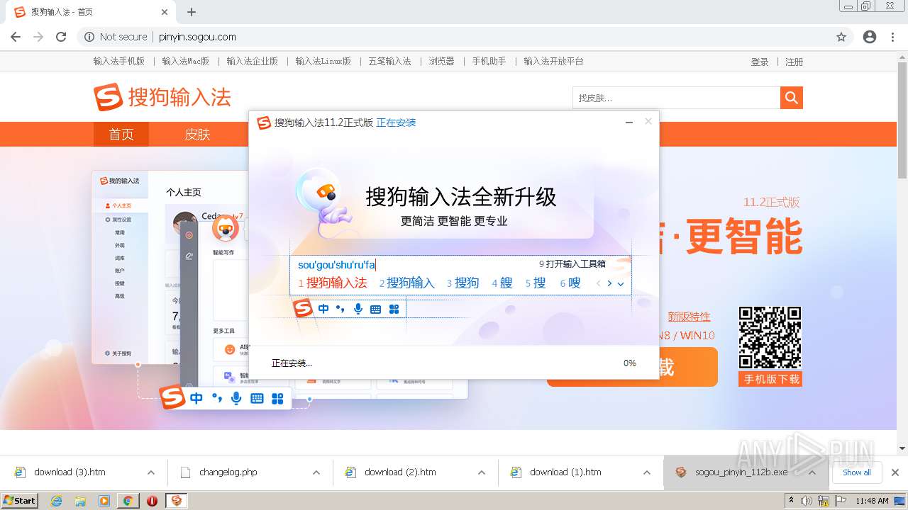Viewport: 908px width, 510px height.
Task: Expand options for sogou_pinyin_112b.exe download
Action: [812, 472]
